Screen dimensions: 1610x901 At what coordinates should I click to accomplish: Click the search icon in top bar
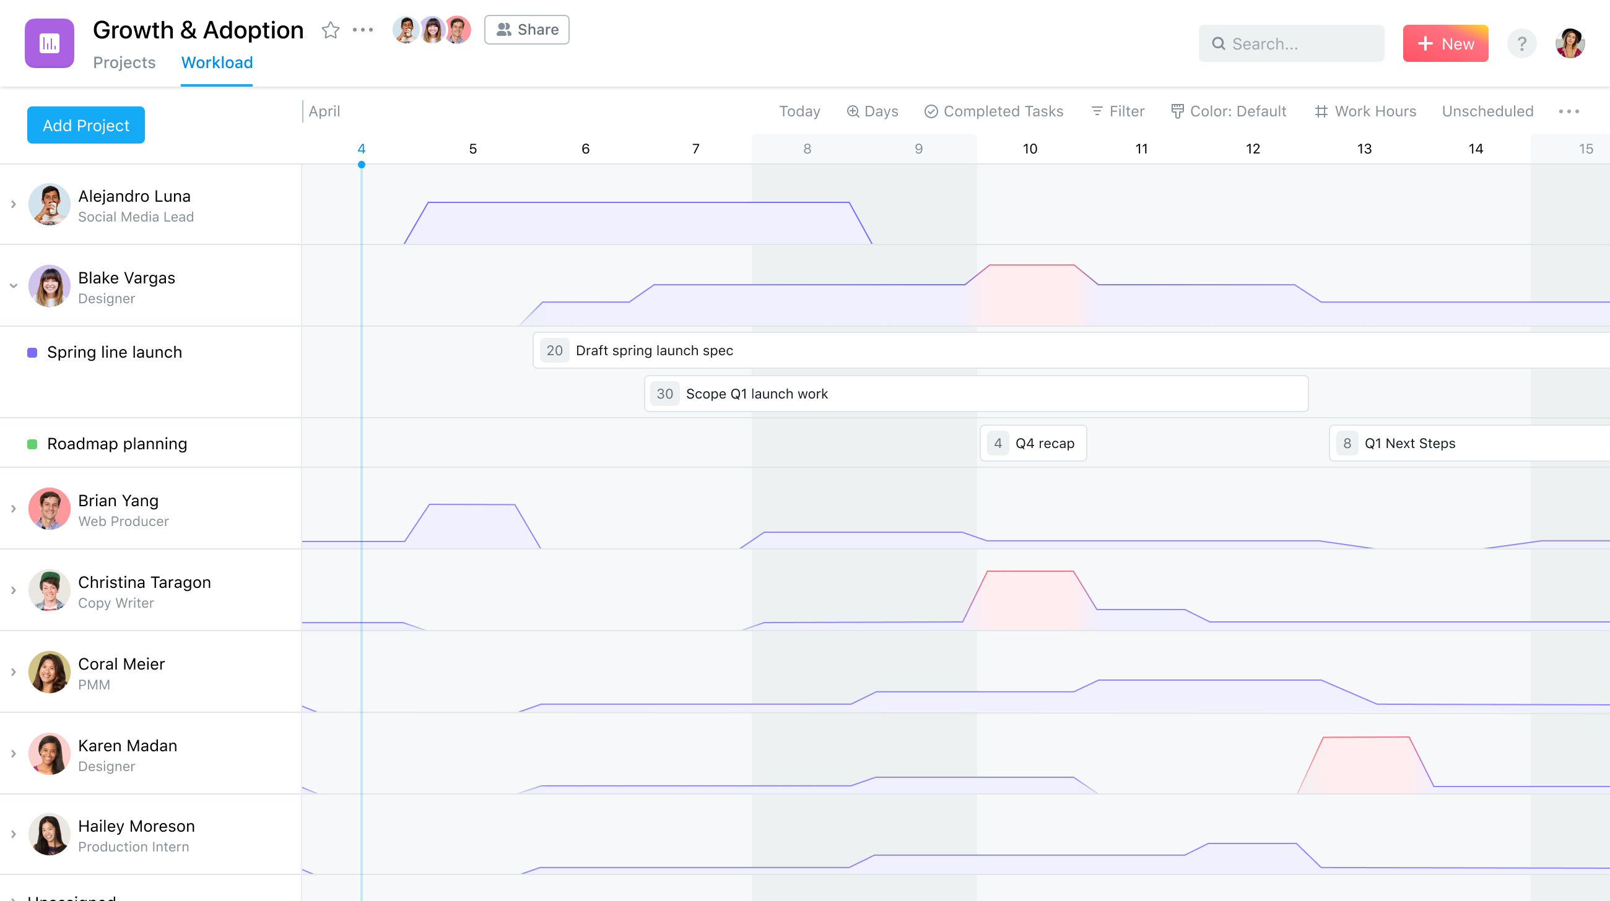point(1219,44)
